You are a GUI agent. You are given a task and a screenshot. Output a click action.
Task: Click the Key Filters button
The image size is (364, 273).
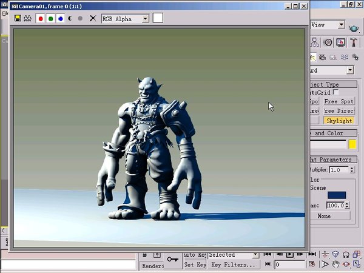[x=234, y=265]
